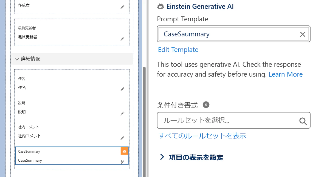Image resolution: width=313 pixels, height=177 pixels.
Task: Click the sparkle pencil icon on CaseSummary
Action: [123, 162]
